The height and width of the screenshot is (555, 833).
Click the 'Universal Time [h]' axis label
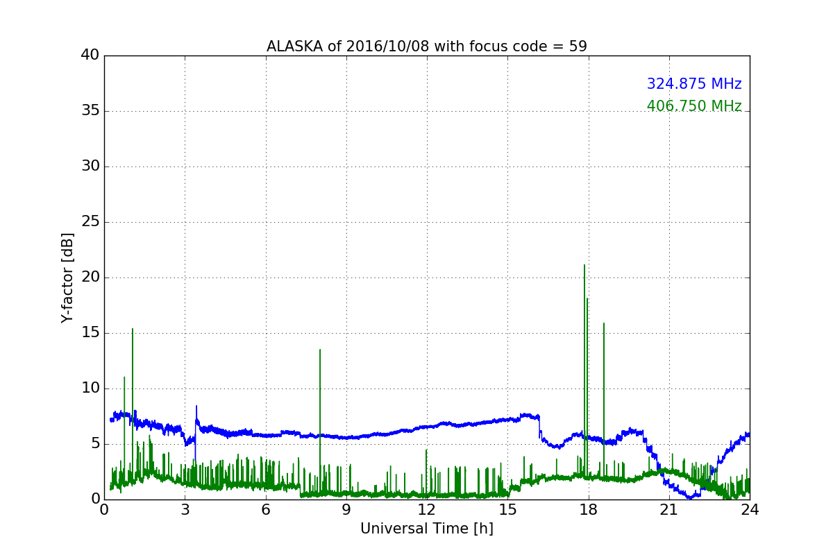427,529
